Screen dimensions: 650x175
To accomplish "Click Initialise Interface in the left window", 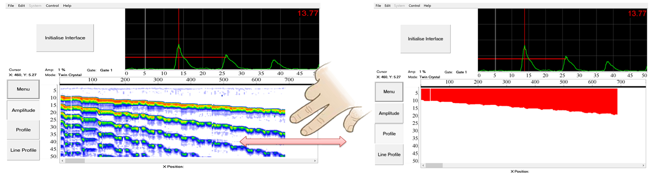I will tap(65, 38).
